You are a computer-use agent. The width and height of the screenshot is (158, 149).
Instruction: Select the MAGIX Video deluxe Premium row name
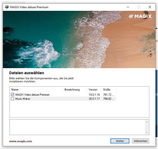coord(32,95)
